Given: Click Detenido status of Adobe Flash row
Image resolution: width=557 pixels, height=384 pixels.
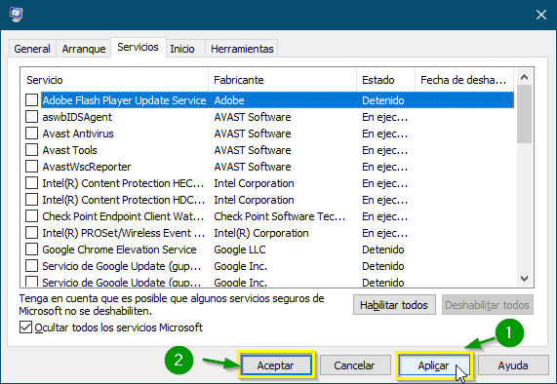Looking at the screenshot, I should click(383, 100).
